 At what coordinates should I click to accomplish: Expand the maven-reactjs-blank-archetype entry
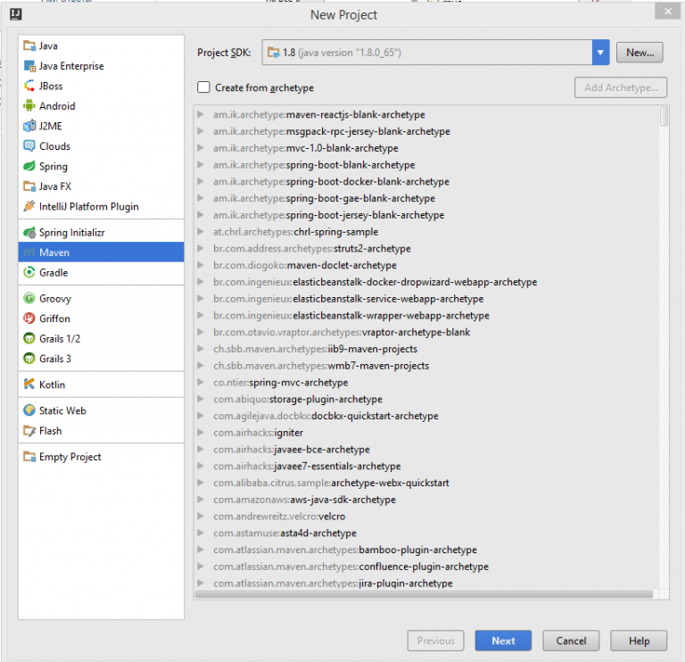click(x=202, y=115)
